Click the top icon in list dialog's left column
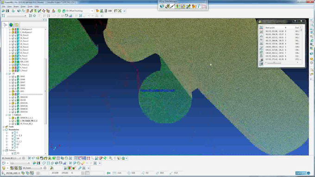The image size is (315, 177). [261, 27]
